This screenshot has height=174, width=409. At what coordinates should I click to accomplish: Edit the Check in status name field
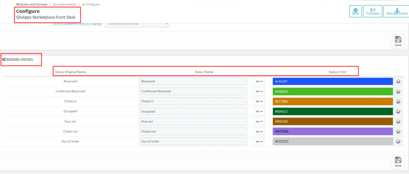pos(193,102)
